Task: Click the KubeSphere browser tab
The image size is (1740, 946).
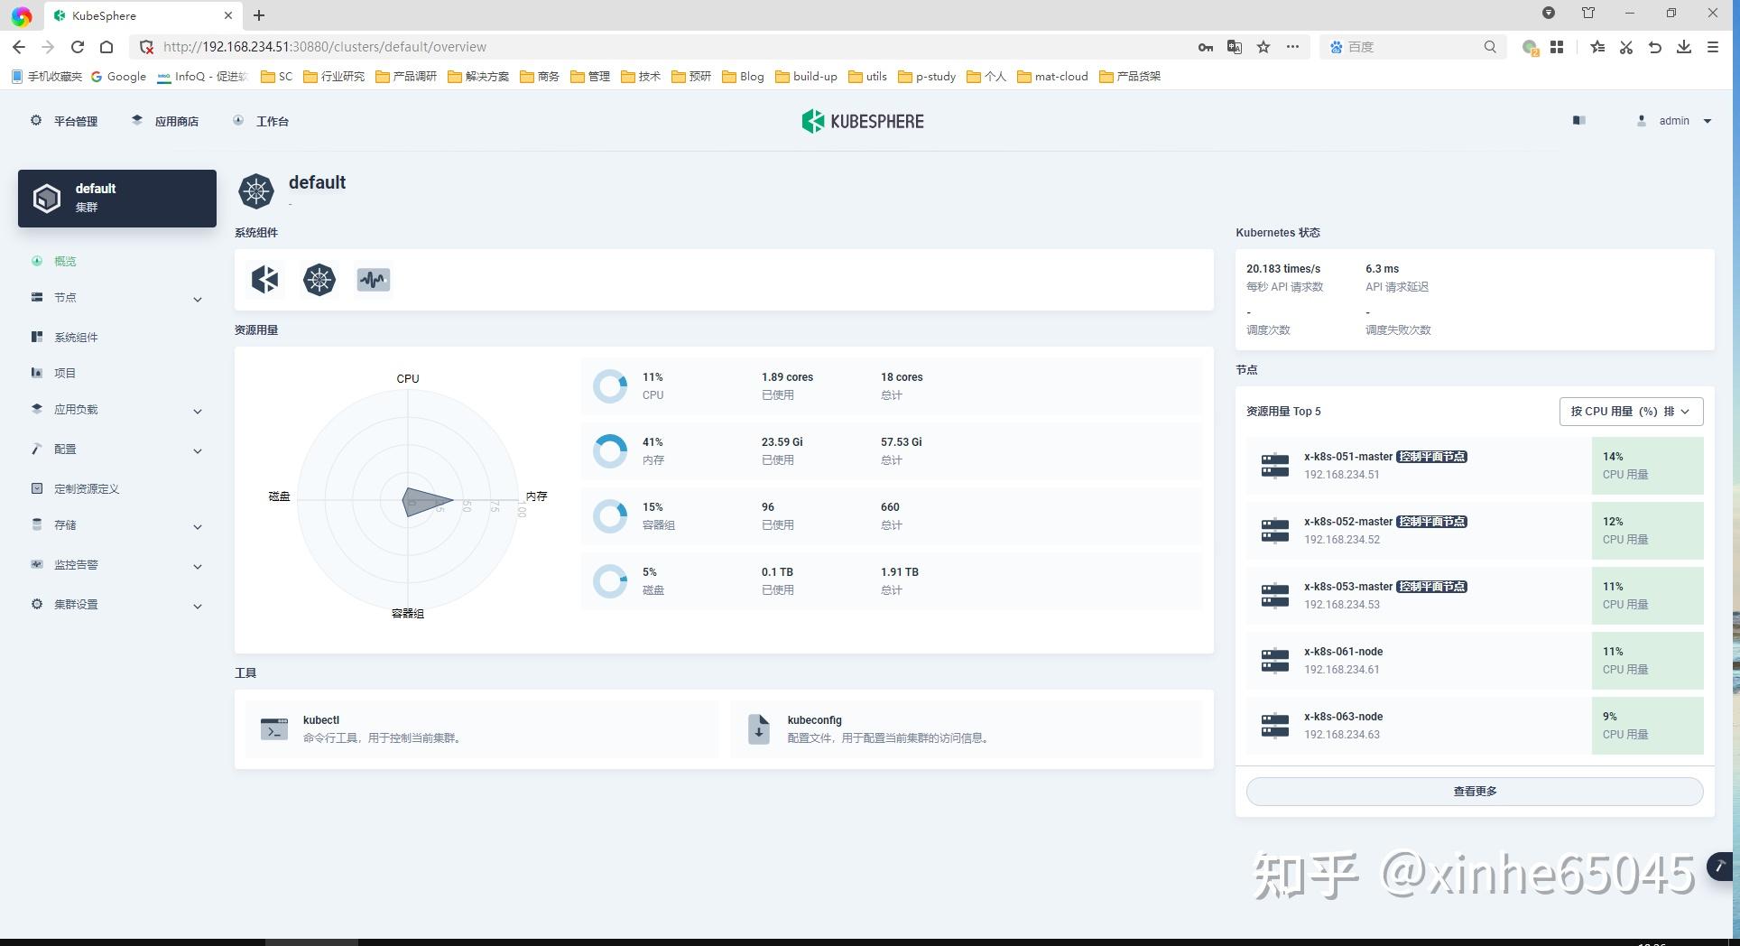Action: click(142, 15)
